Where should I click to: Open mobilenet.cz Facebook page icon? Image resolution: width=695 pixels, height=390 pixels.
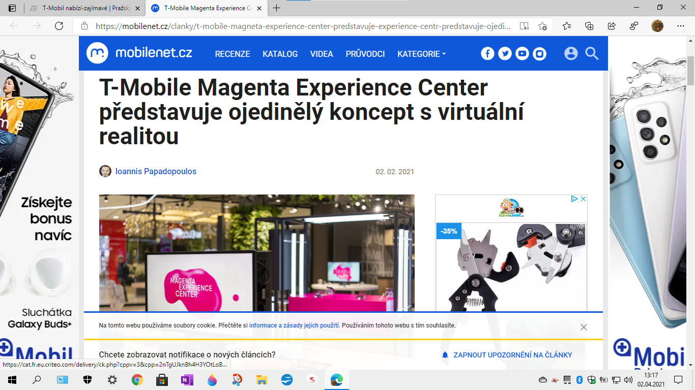(487, 54)
